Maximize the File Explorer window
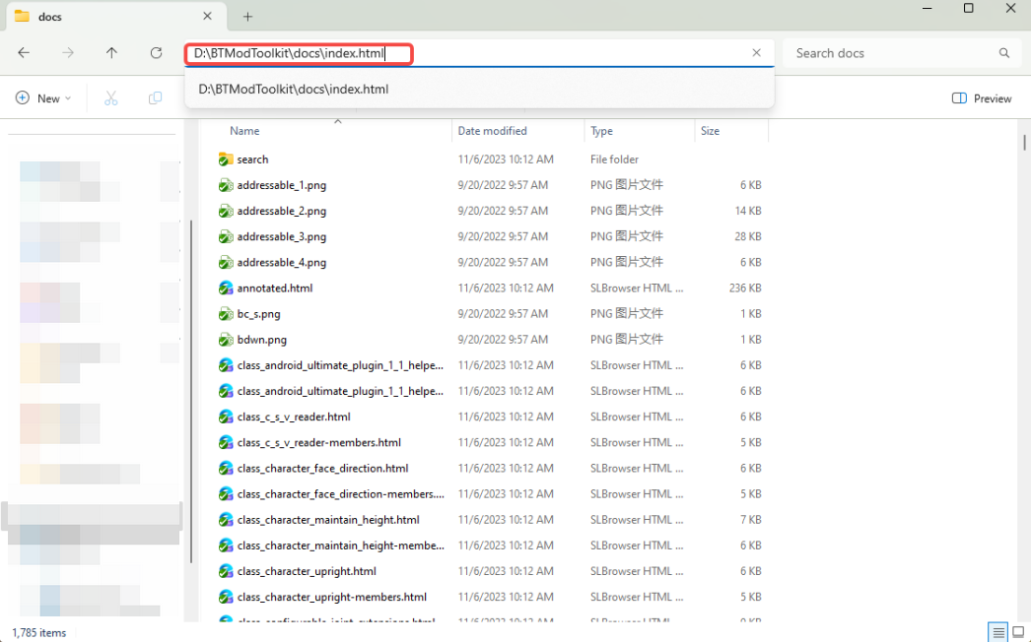Image resolution: width=1031 pixels, height=642 pixels. tap(969, 8)
